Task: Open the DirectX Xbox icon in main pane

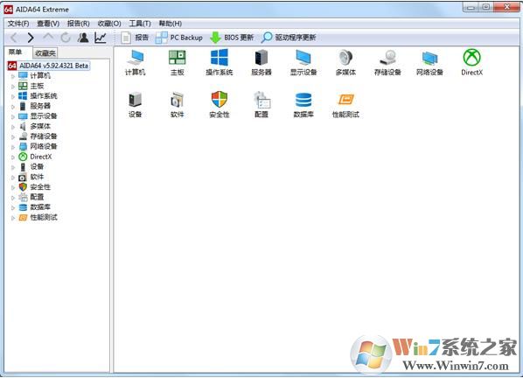Action: click(x=471, y=62)
